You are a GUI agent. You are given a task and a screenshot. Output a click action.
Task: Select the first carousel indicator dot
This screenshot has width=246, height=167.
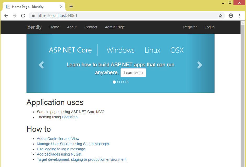tap(114, 82)
